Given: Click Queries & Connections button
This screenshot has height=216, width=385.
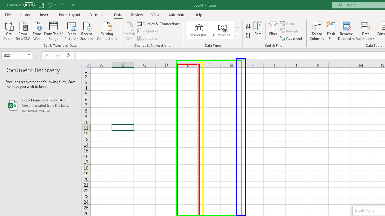Looking at the screenshot, I should pyautogui.click(x=159, y=24).
